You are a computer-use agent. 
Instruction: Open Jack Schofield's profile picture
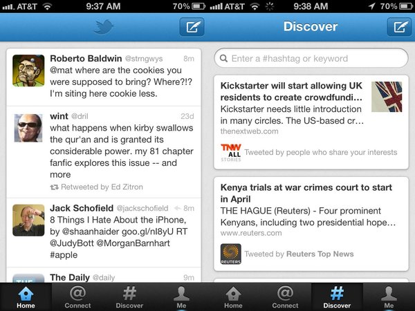click(x=28, y=220)
